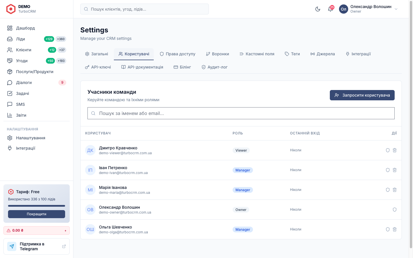The width and height of the screenshot is (413, 258).
Task: Open Підтримка в Telegram link
Action: point(36,246)
